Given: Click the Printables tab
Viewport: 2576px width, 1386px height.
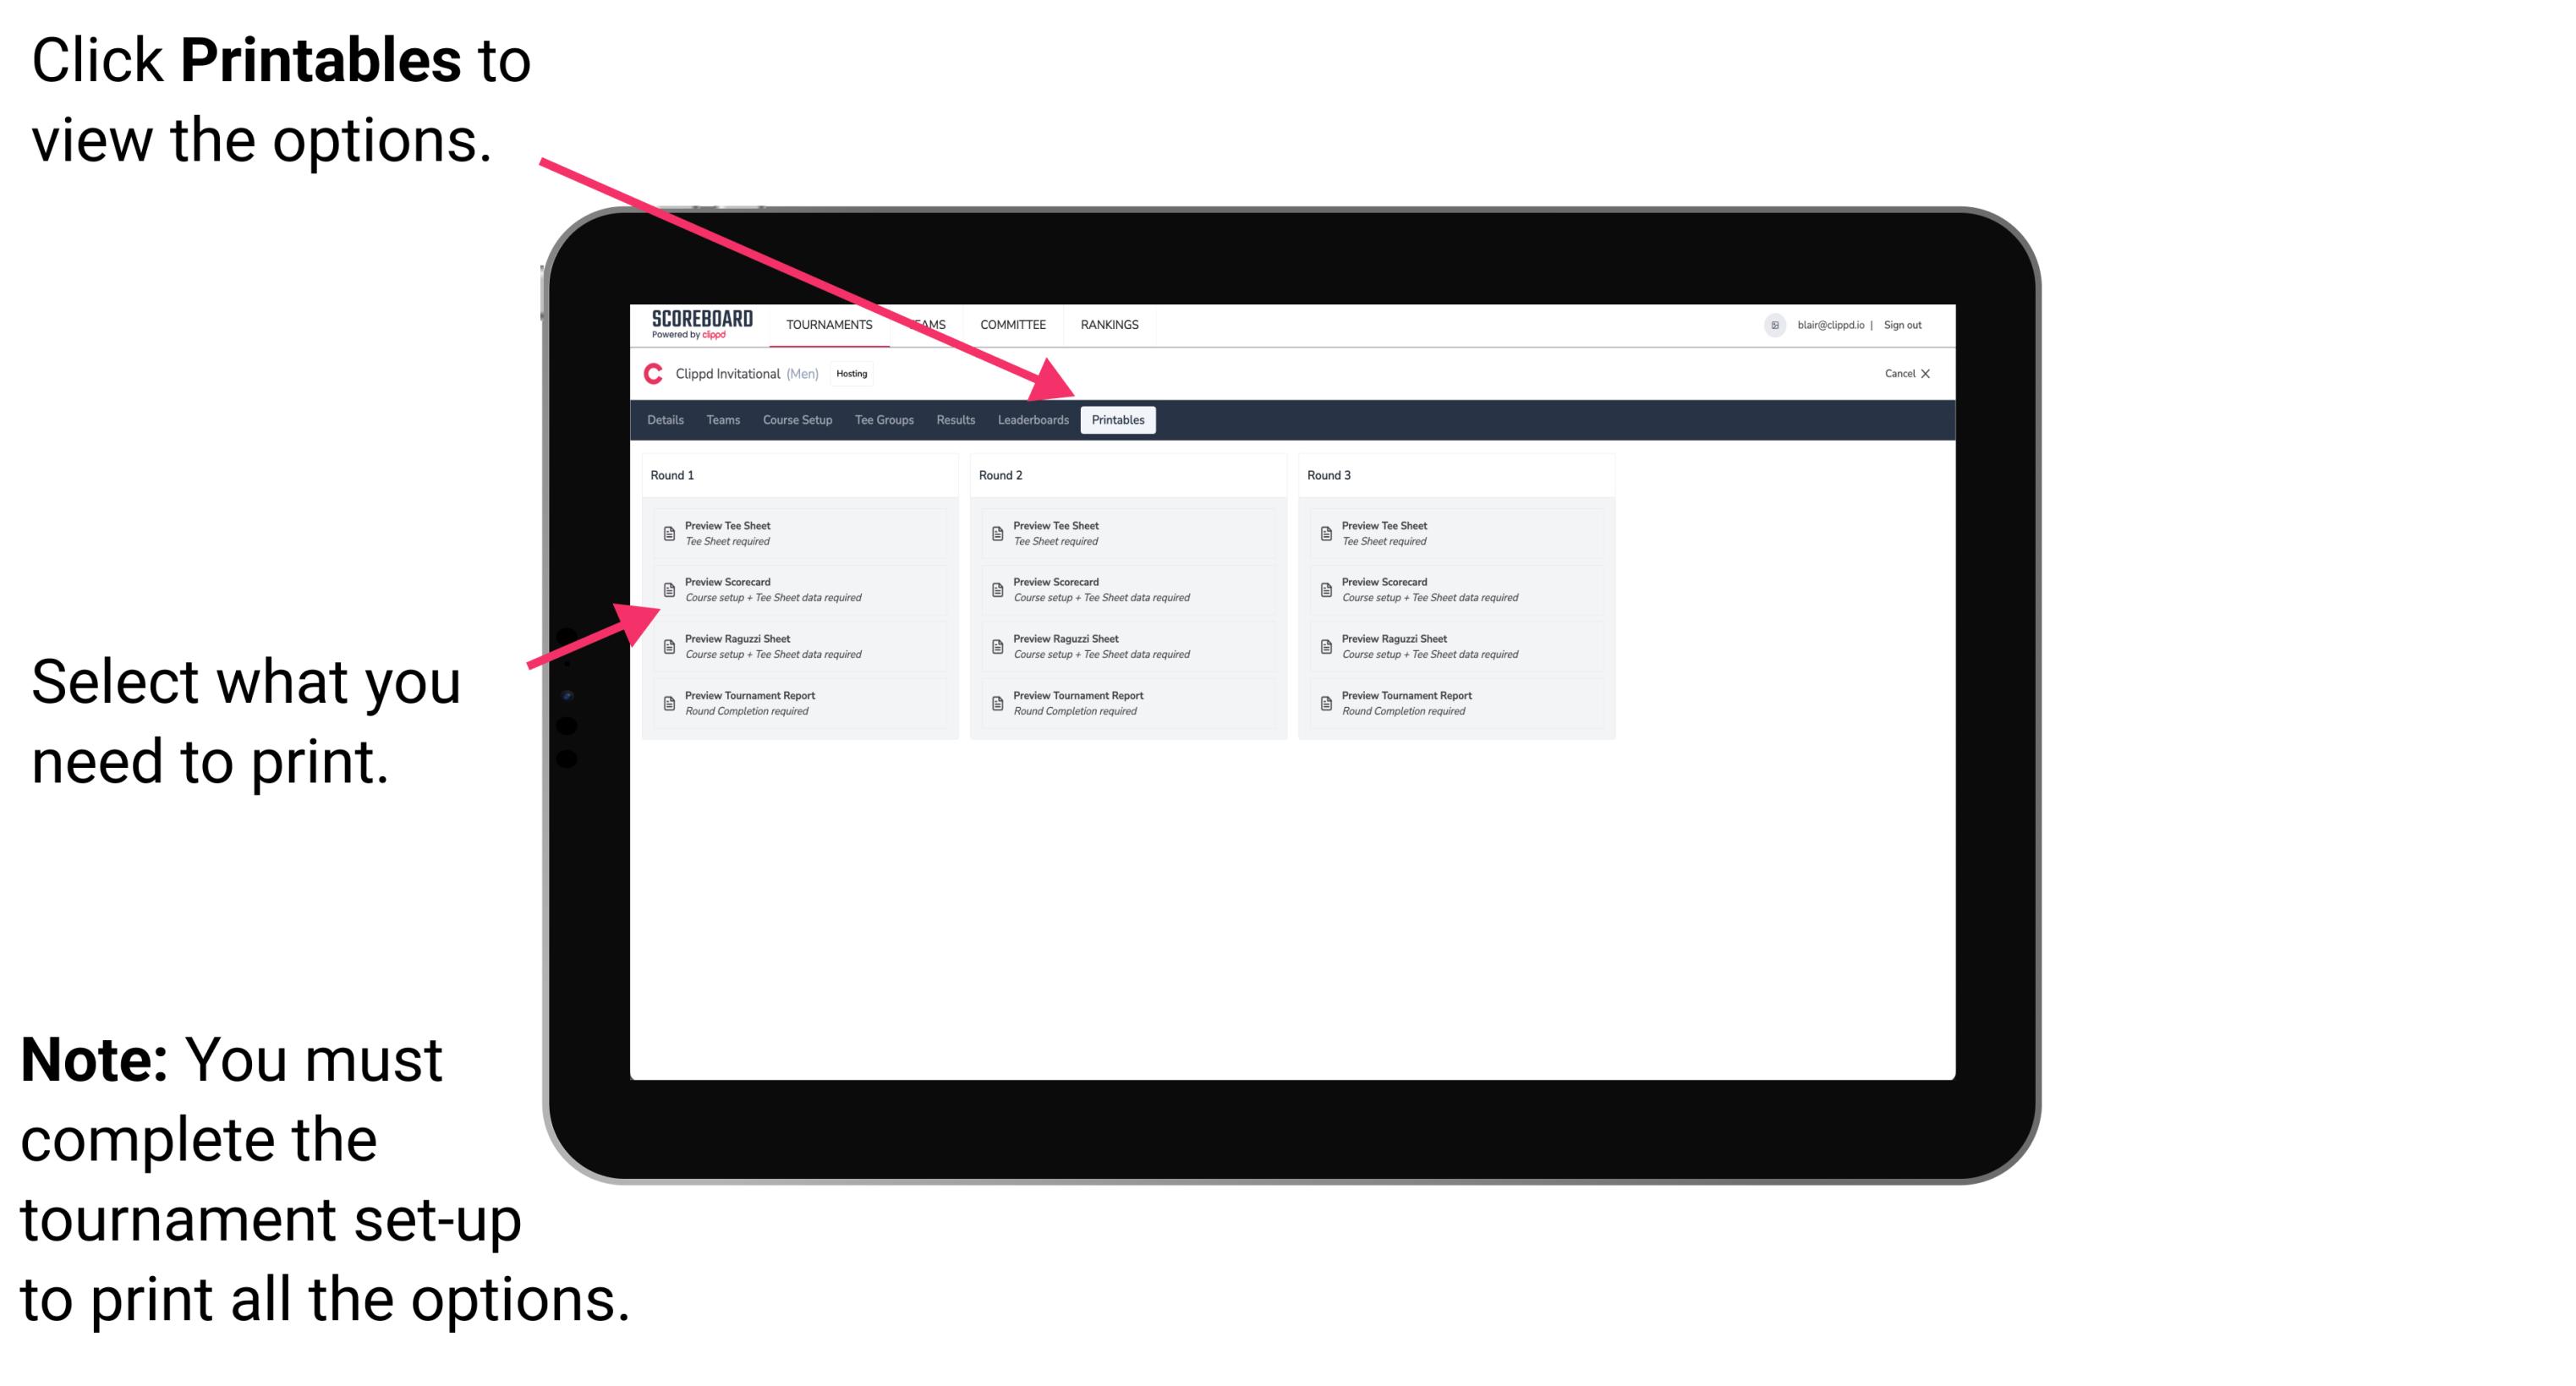Looking at the screenshot, I should pos(1116,422).
